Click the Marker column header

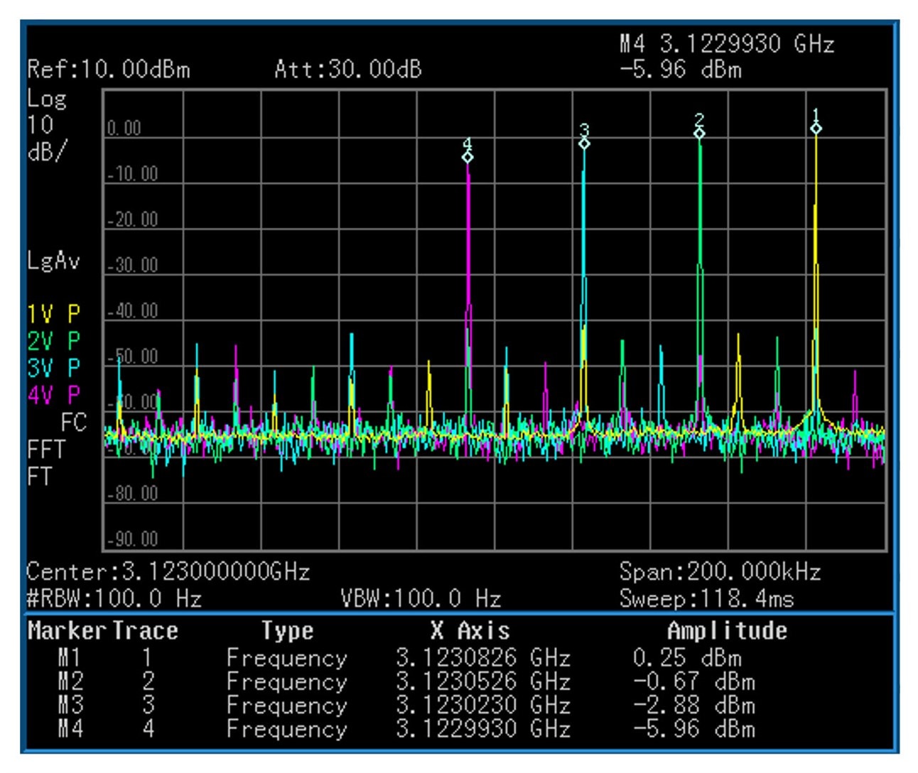[67, 631]
